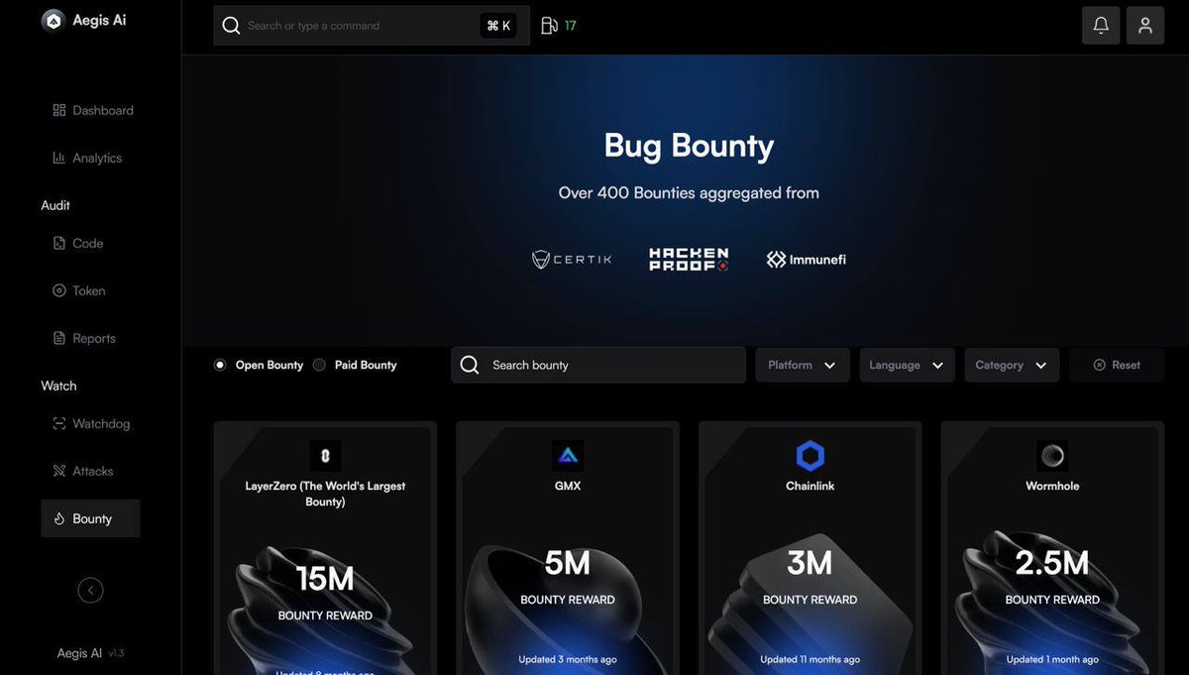Click the Wormhole project icon
1189x675 pixels.
tap(1052, 456)
